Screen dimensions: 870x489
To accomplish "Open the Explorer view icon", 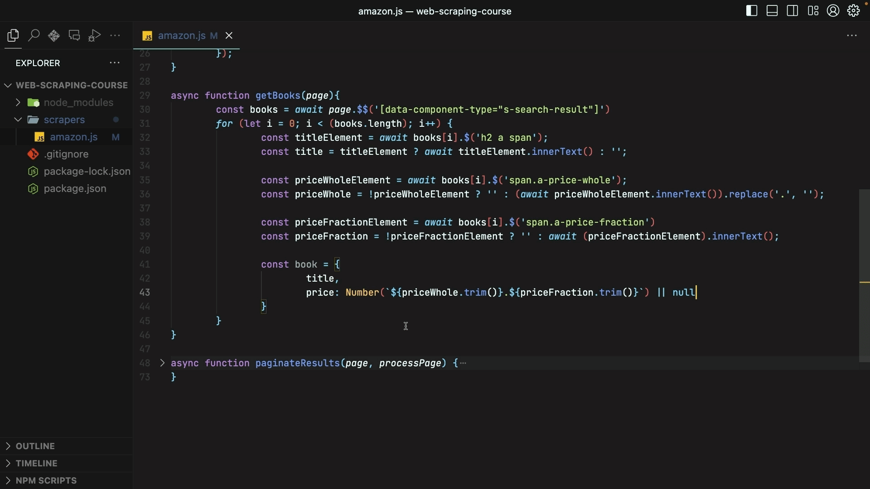I will click(13, 35).
